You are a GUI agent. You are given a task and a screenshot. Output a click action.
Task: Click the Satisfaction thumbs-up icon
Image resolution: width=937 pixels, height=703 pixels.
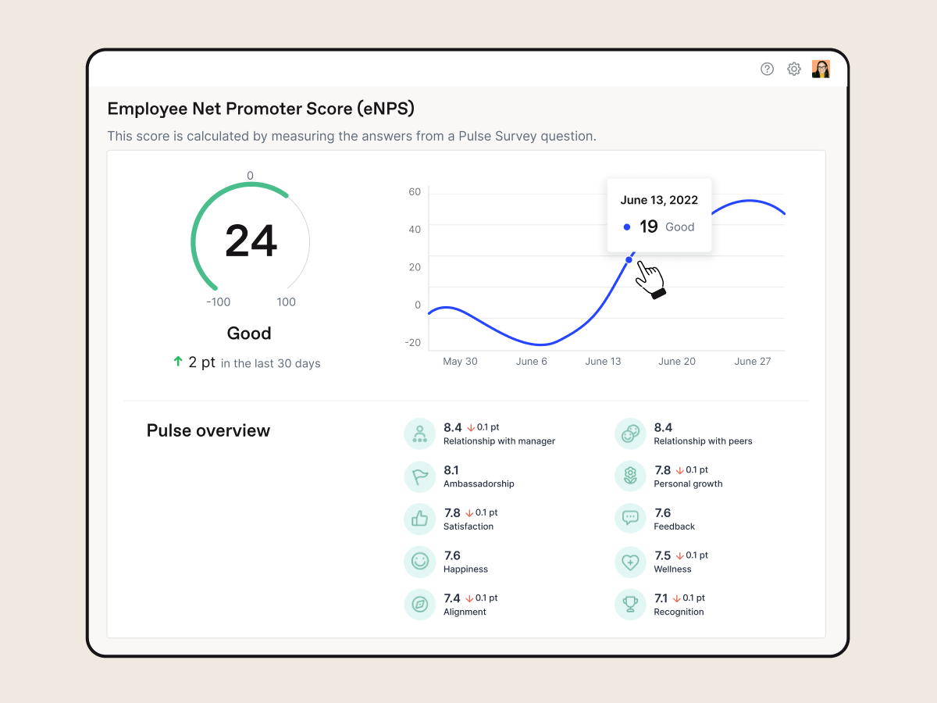pyautogui.click(x=419, y=519)
